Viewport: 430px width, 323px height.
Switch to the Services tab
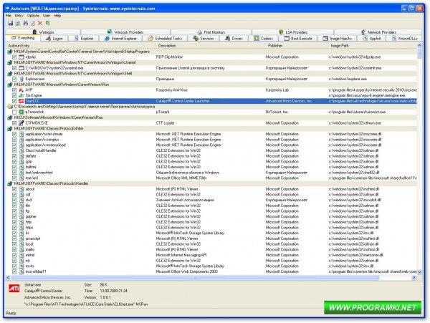click(x=204, y=39)
